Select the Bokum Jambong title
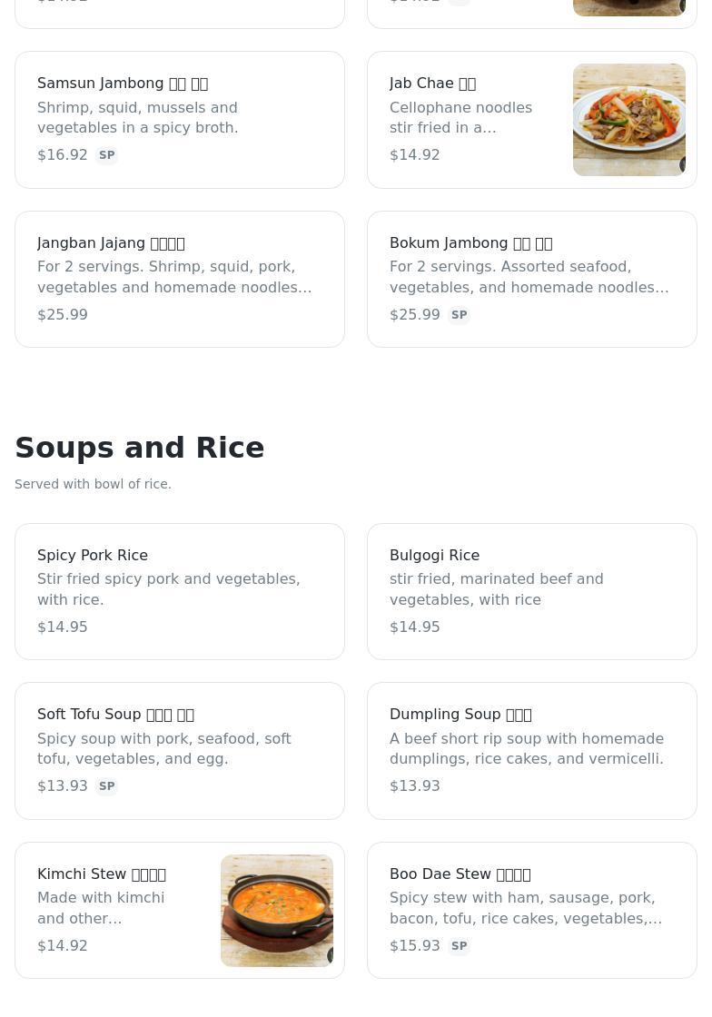Viewport: 712px width, 1017px height. click(x=470, y=243)
